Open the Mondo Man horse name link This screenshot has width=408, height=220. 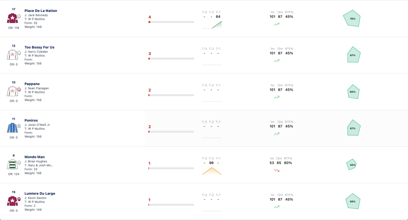coord(34,157)
